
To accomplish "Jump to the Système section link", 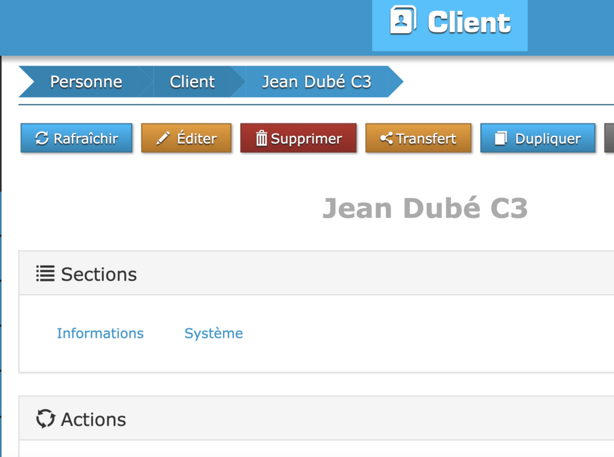I will (x=213, y=333).
